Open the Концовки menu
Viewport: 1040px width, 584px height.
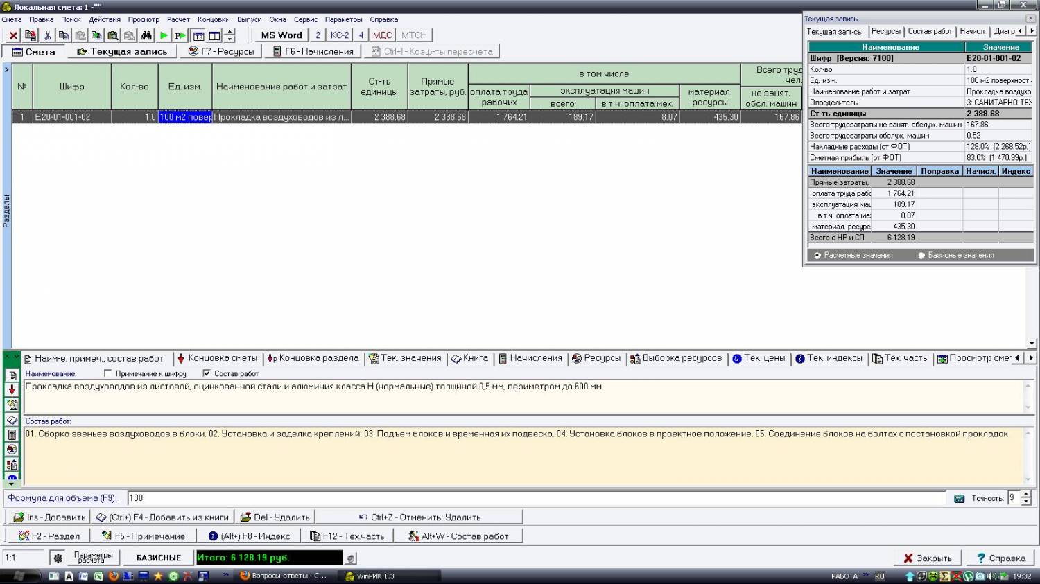[x=213, y=19]
